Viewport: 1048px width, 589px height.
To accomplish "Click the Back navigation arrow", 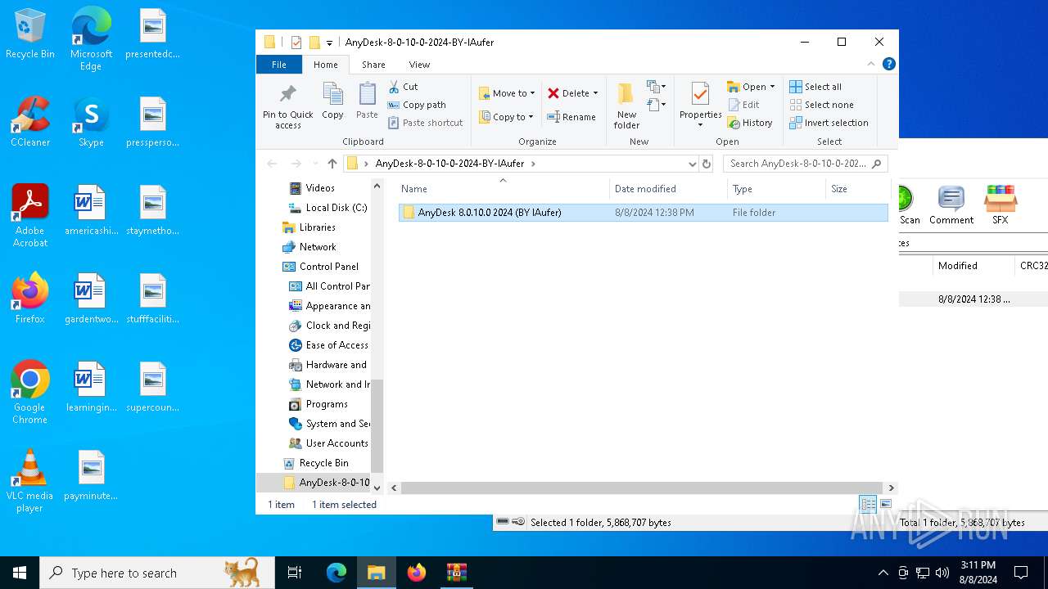I will tap(272, 164).
